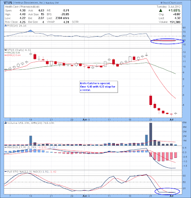Click the Last price 4.32 on right
Image resolution: width=191 pixels, height=198 pixels.
pyautogui.click(x=178, y=18)
